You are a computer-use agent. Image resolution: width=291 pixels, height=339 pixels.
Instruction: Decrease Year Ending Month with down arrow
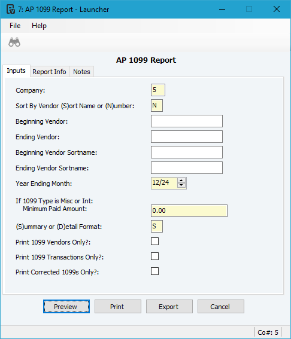(181, 185)
